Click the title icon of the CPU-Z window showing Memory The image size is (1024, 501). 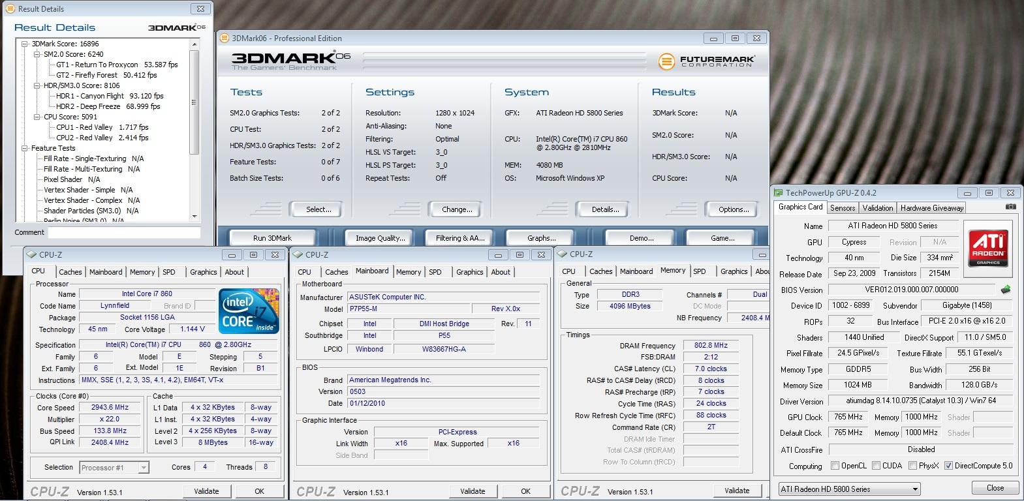coord(563,254)
